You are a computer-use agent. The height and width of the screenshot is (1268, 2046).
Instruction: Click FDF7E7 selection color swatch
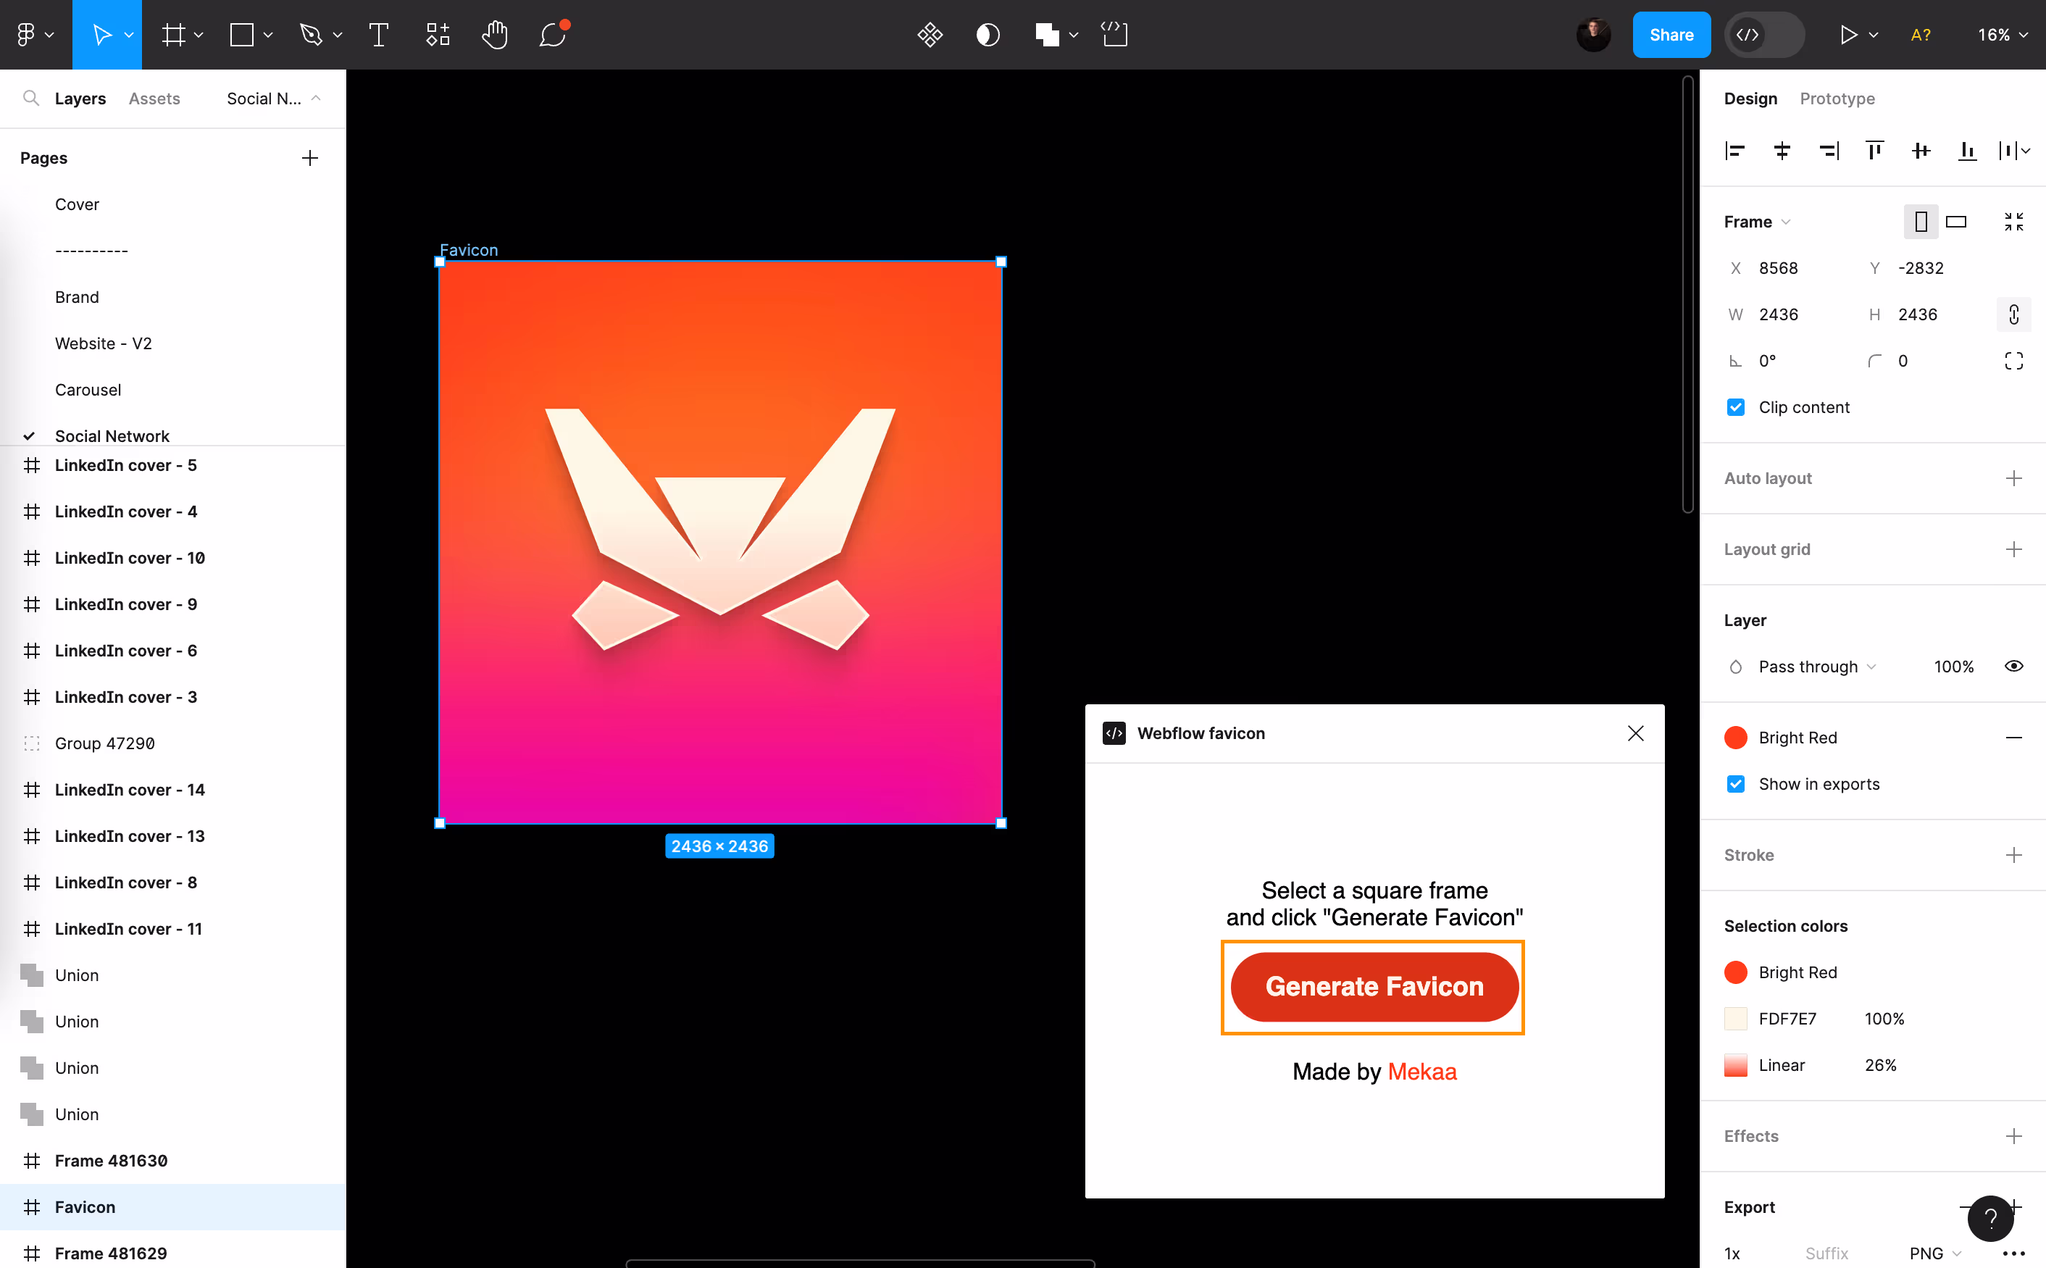click(1736, 1018)
